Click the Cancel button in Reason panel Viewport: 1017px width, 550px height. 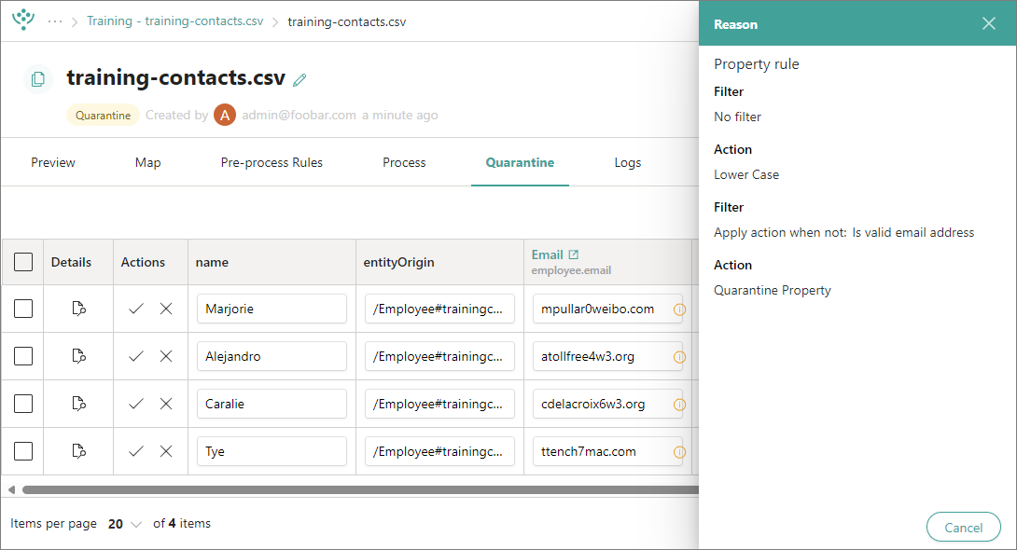[x=963, y=527]
